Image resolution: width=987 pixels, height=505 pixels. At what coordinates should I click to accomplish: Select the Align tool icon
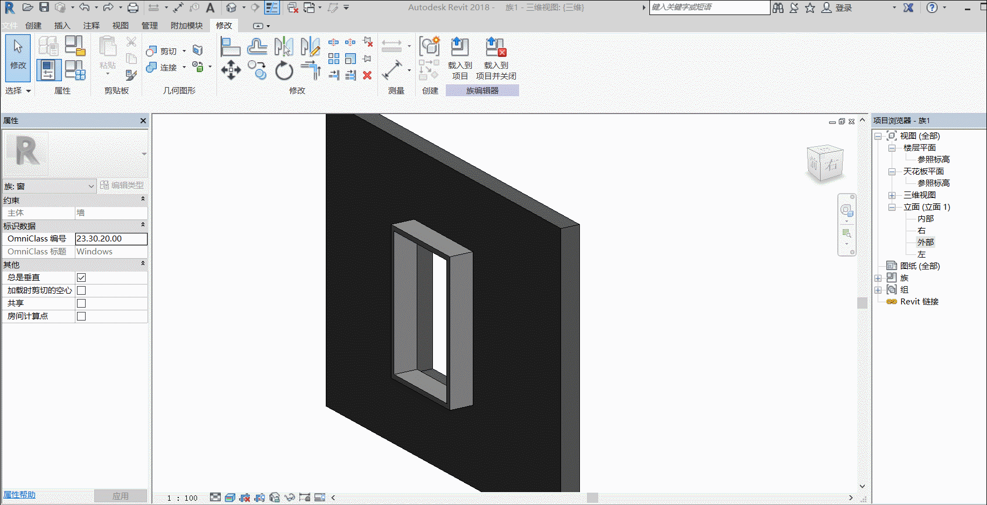coord(230,47)
